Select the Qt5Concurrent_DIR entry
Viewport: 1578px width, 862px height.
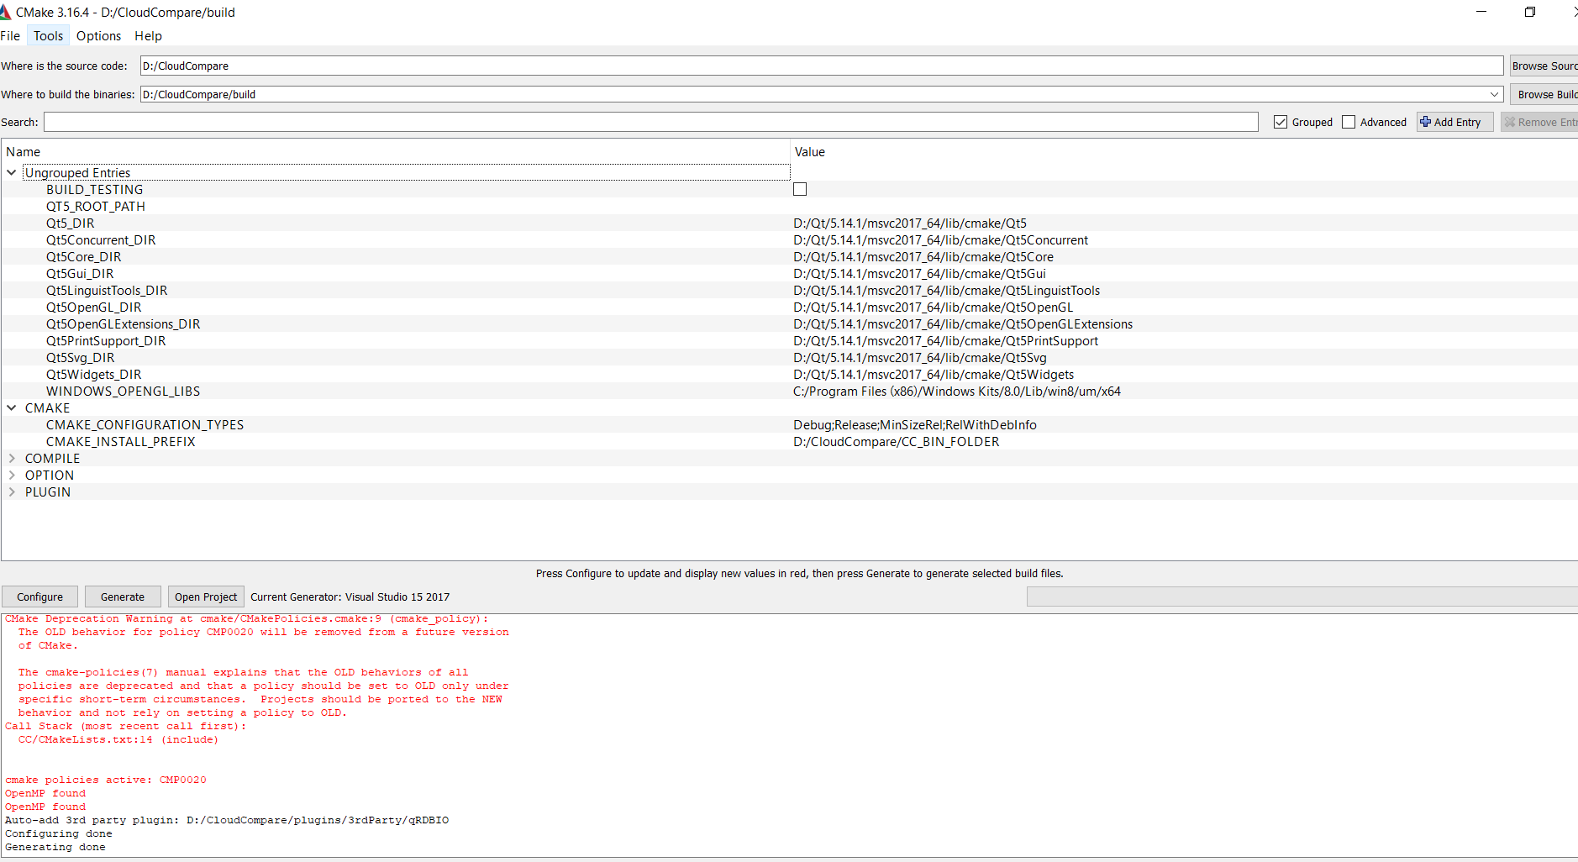coord(101,239)
